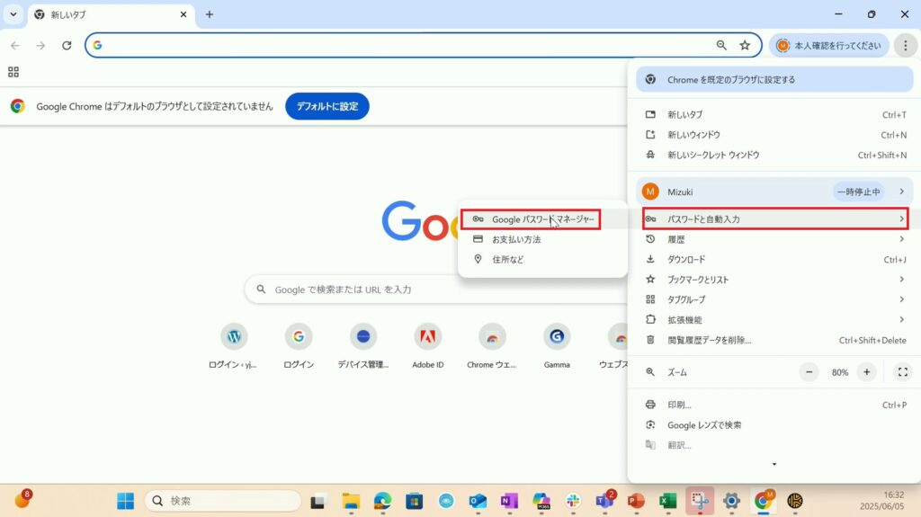
Task: Click the zoom magnifier icon in address bar
Action: point(721,45)
